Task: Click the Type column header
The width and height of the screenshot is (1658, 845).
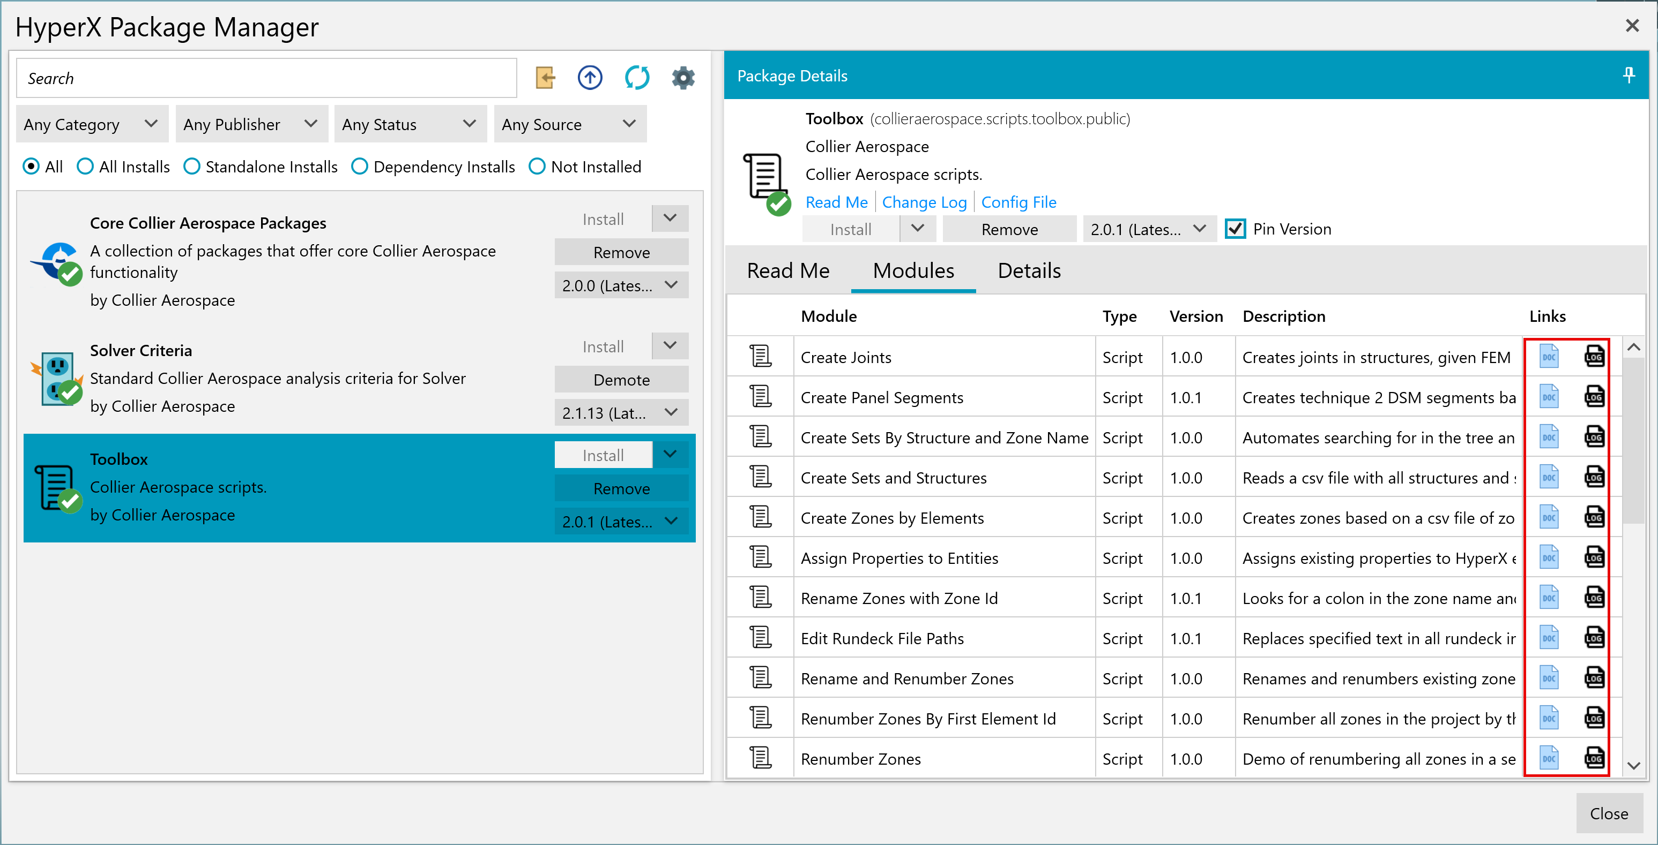Action: pos(1119,316)
